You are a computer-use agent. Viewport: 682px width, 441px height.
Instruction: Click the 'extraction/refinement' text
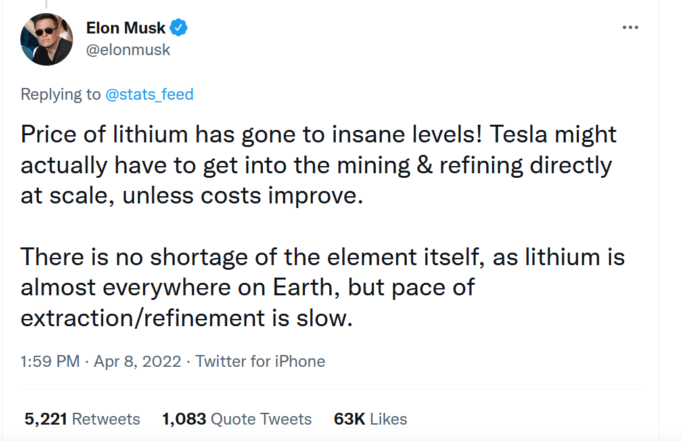(x=143, y=318)
